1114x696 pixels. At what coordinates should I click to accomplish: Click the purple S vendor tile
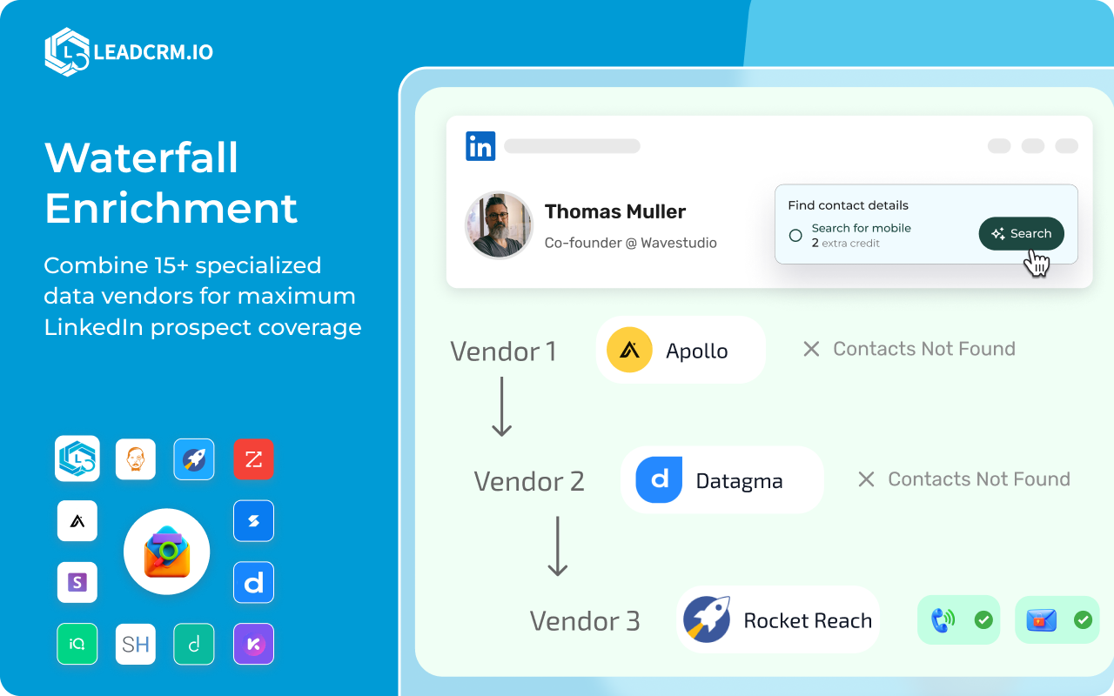pyautogui.click(x=77, y=583)
